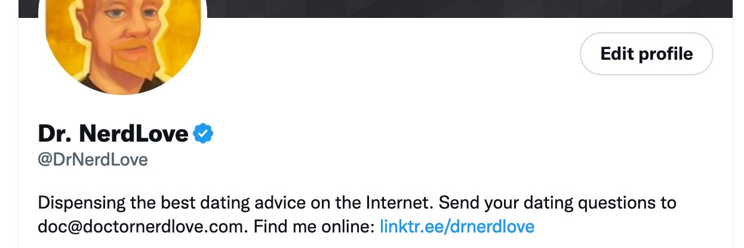
Task: Click the doc@doctornerdlove.com email address
Action: [x=142, y=226]
